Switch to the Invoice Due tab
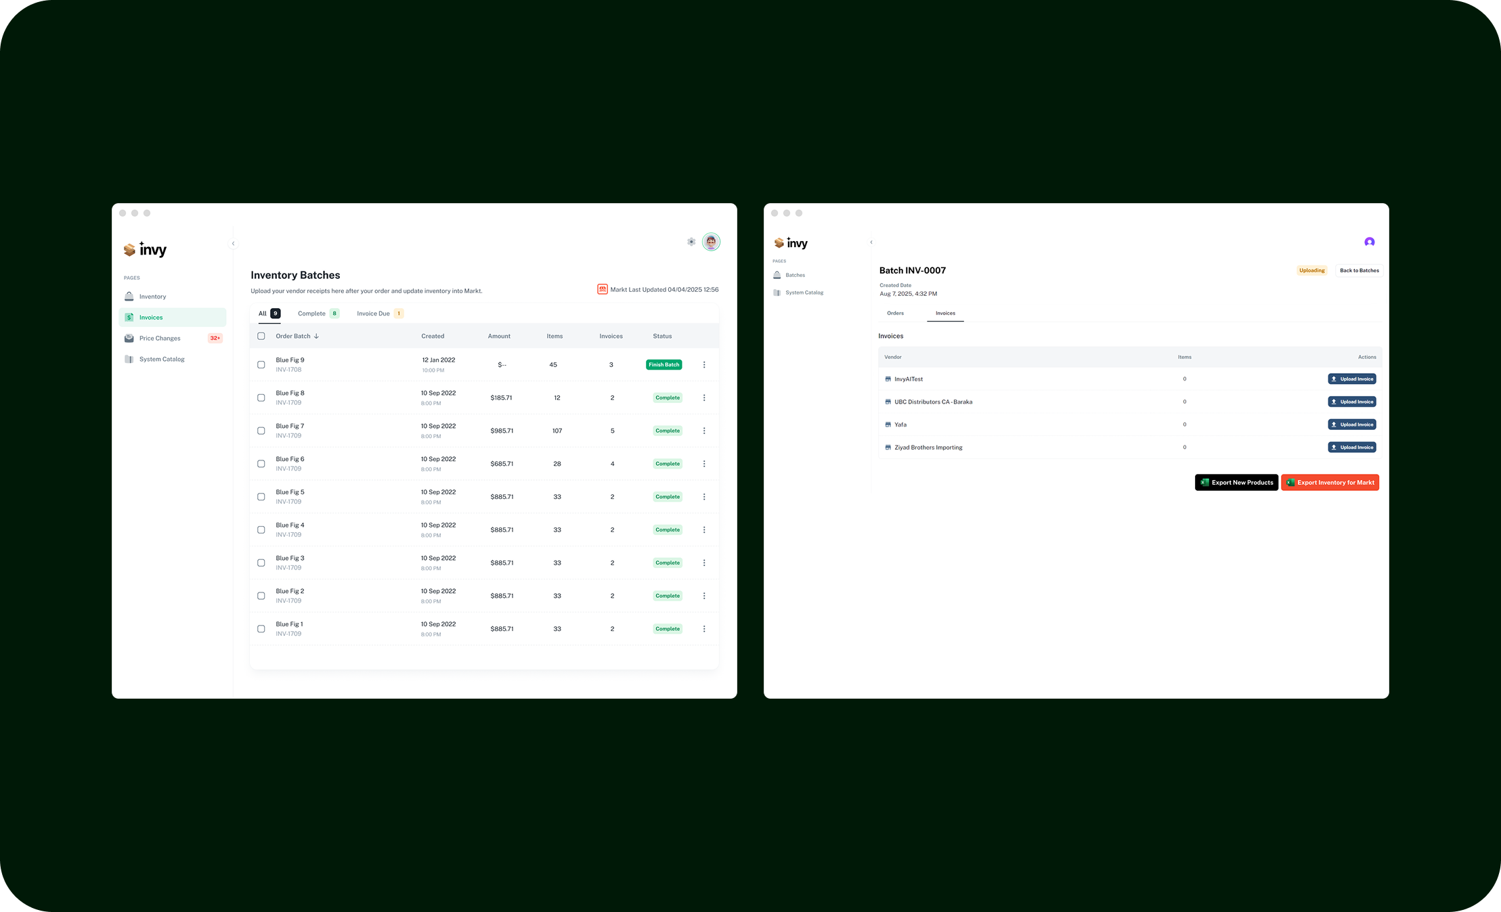 (x=374, y=313)
